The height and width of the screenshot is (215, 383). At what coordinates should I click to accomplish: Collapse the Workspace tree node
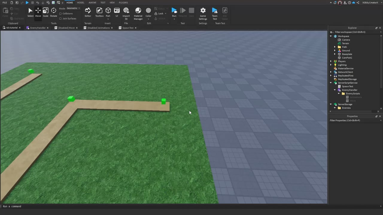point(331,36)
